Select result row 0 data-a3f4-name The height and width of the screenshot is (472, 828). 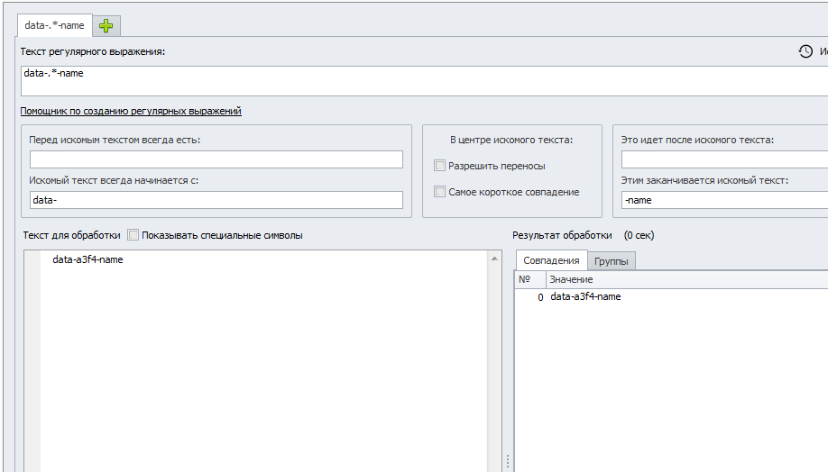coord(671,297)
